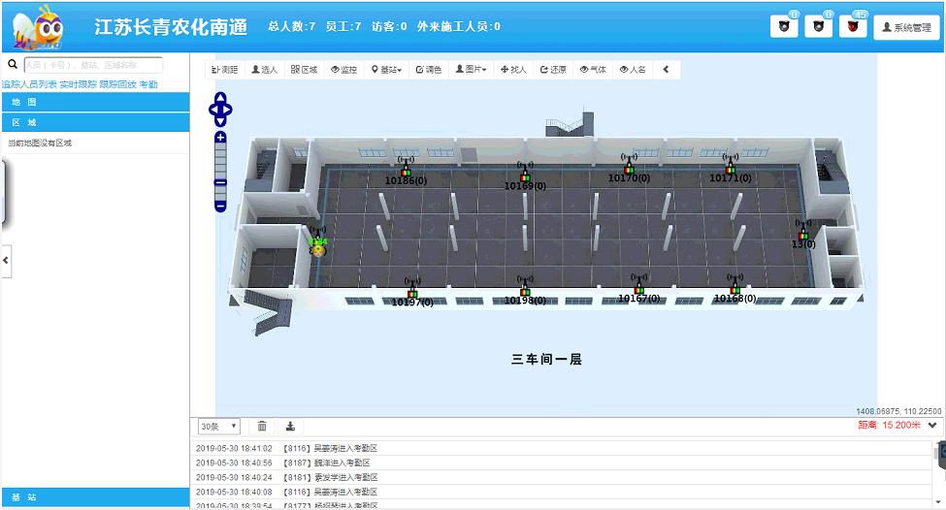Click the 员工:7 statistic in the header
This screenshot has height=510, width=946.
[343, 26]
